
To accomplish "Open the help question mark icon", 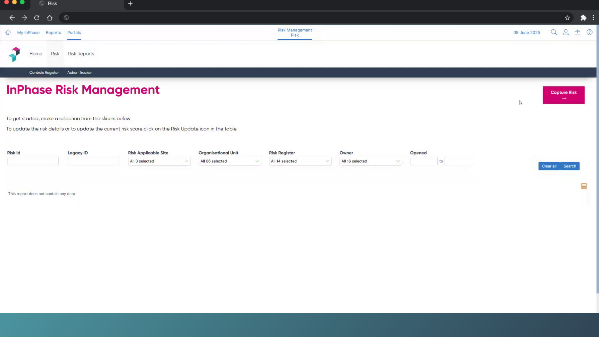I will pos(589,32).
